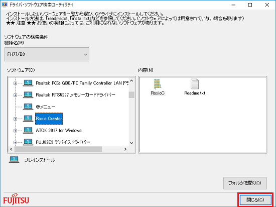Viewport: 276px width, 207px height.
Task: Click software list scroll left arrow
Action: pyautogui.click(x=11, y=149)
